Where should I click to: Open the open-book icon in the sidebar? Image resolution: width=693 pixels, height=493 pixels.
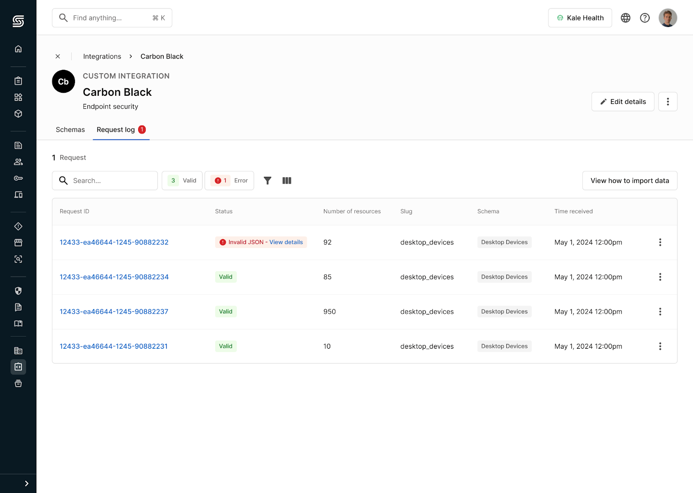point(18,324)
